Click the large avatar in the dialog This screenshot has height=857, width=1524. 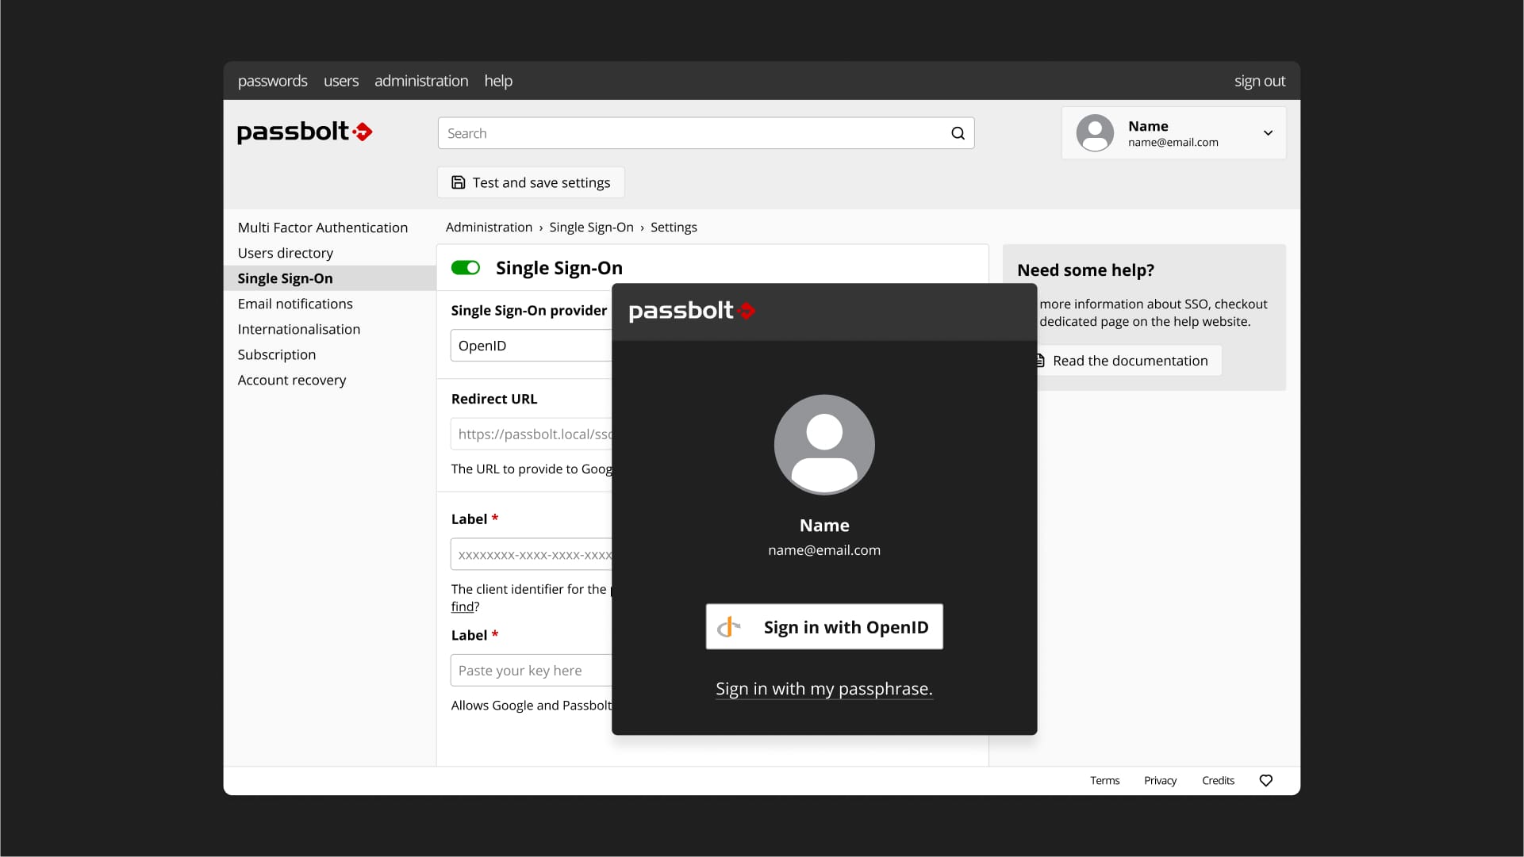[823, 445]
